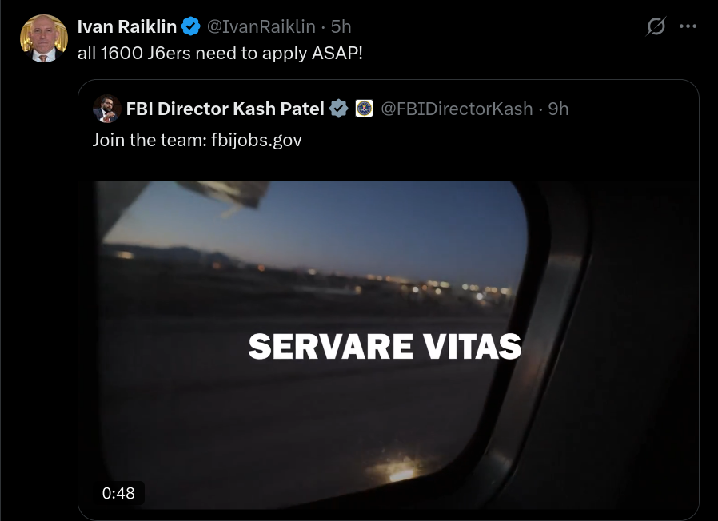
Task: Click the @FBIDirectorKash handle
Action: tap(457, 109)
